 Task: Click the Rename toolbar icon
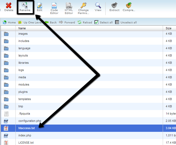pos(25,5)
